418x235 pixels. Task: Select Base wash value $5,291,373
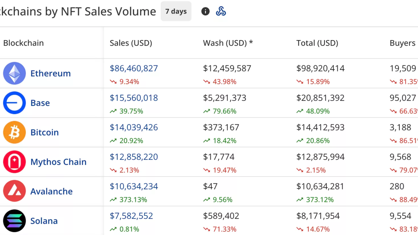(x=225, y=98)
